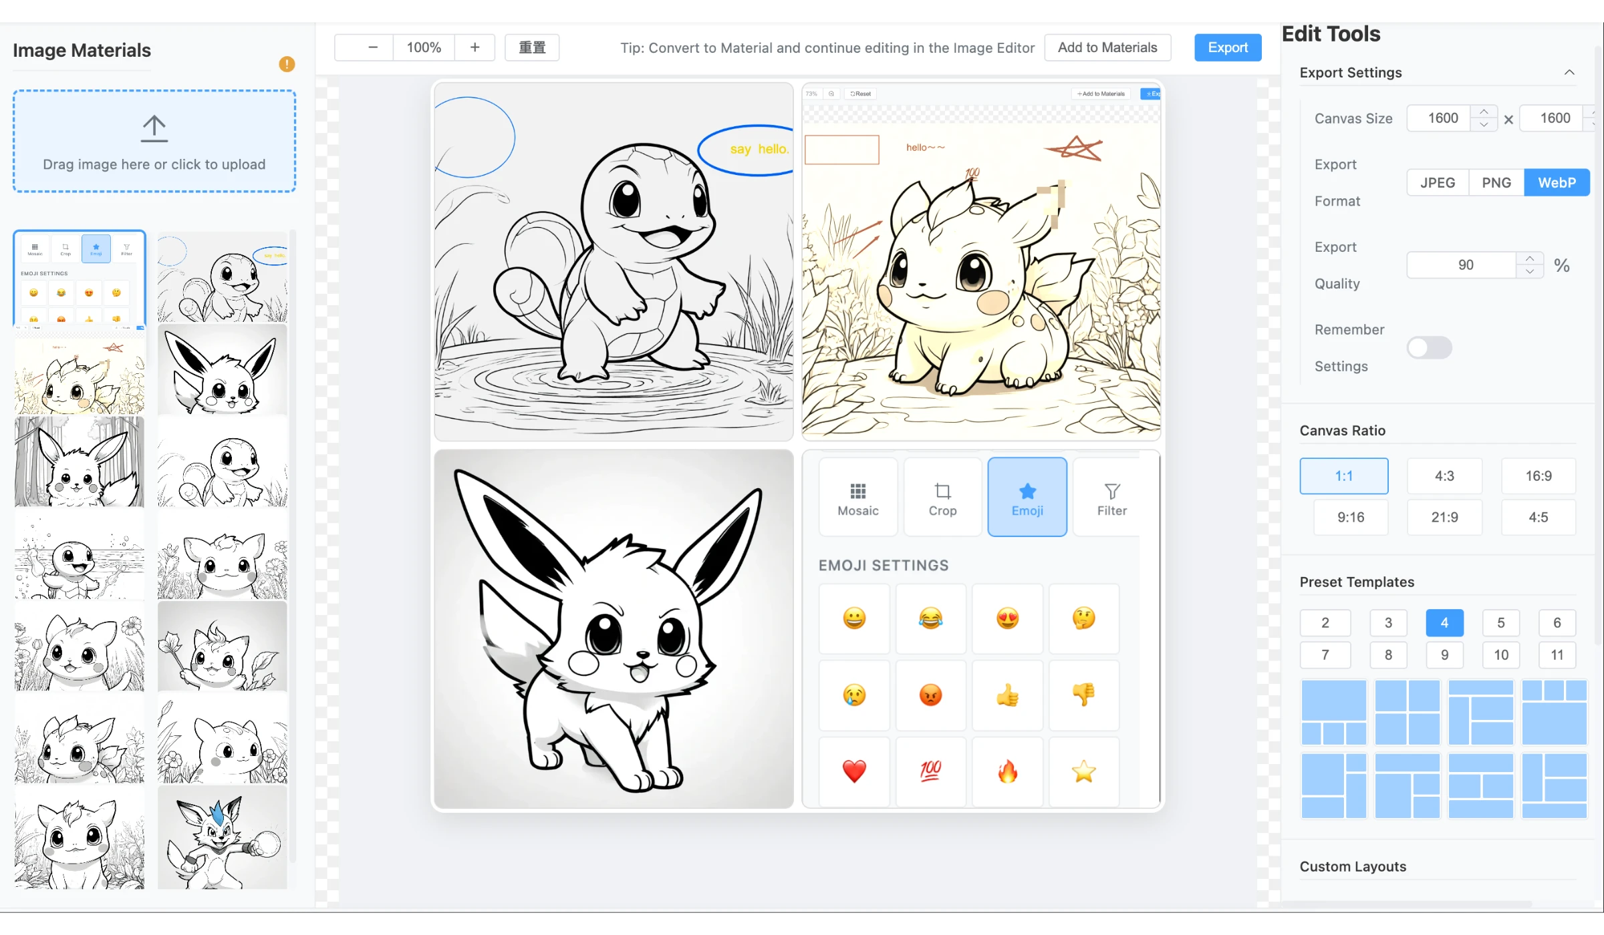
Task: Pick the red heart emoji
Action: tap(854, 771)
